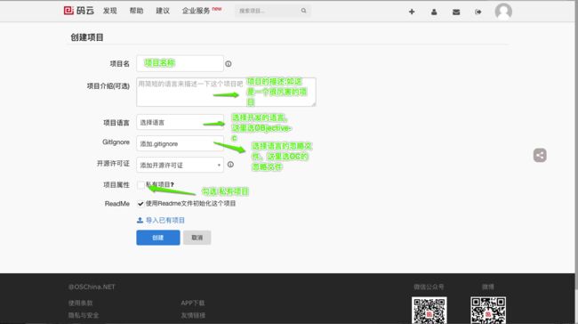Click the 码云 logo in header

(x=79, y=11)
